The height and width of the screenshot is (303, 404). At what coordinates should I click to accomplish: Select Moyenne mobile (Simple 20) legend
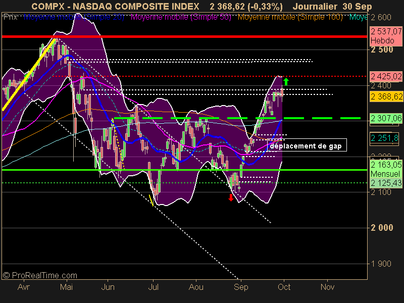(x=74, y=17)
